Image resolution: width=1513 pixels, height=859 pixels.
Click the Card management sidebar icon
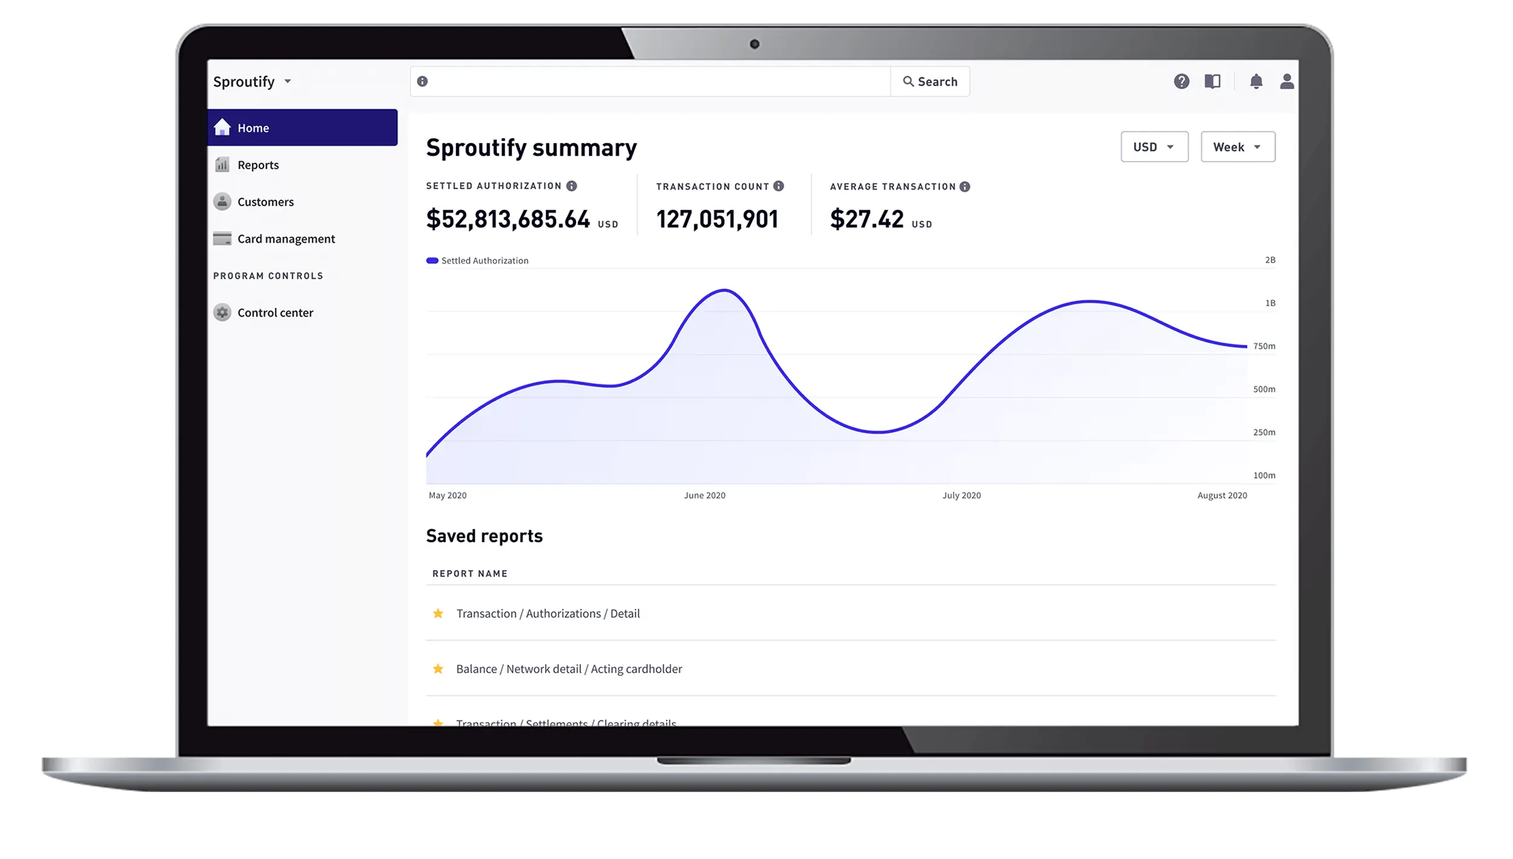tap(223, 238)
